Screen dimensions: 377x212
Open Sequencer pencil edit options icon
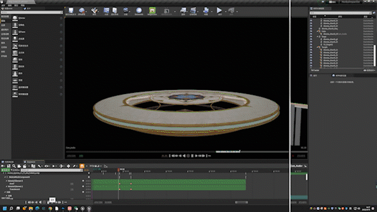click(x=75, y=166)
